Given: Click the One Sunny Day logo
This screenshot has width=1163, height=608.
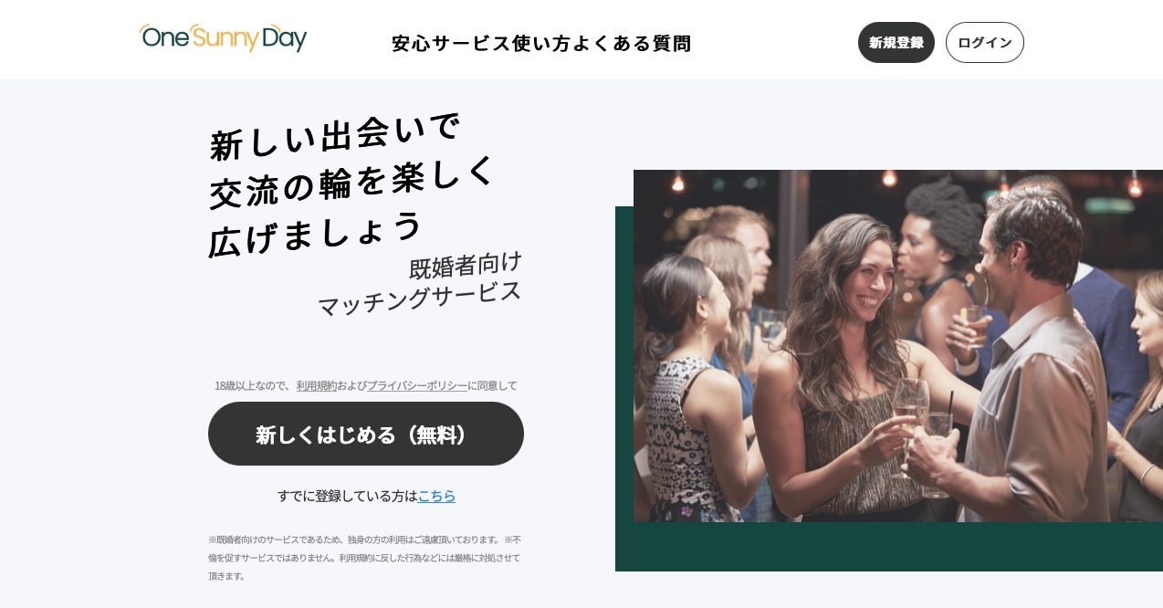Looking at the screenshot, I should tap(223, 38).
